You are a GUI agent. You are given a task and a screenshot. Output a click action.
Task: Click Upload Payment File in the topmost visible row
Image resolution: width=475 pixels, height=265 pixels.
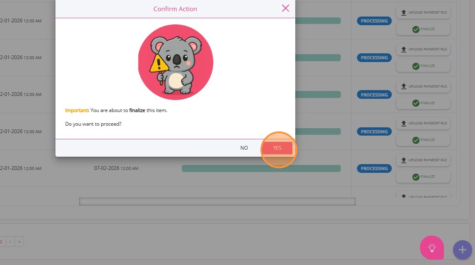coord(423,12)
